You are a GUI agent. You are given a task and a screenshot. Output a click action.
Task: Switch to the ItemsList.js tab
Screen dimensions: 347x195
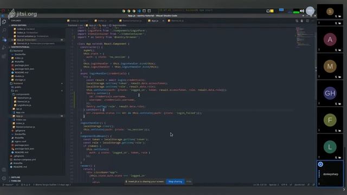(x=176, y=21)
